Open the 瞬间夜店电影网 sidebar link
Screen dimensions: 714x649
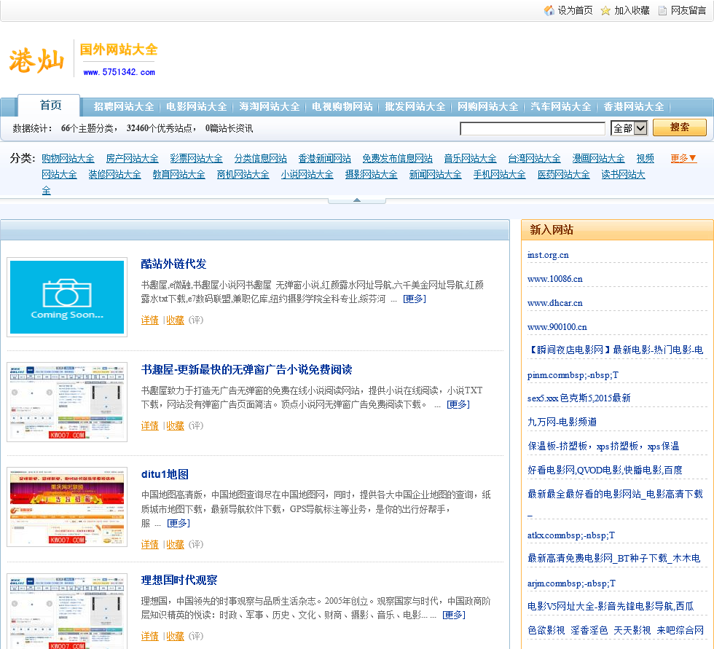point(615,350)
